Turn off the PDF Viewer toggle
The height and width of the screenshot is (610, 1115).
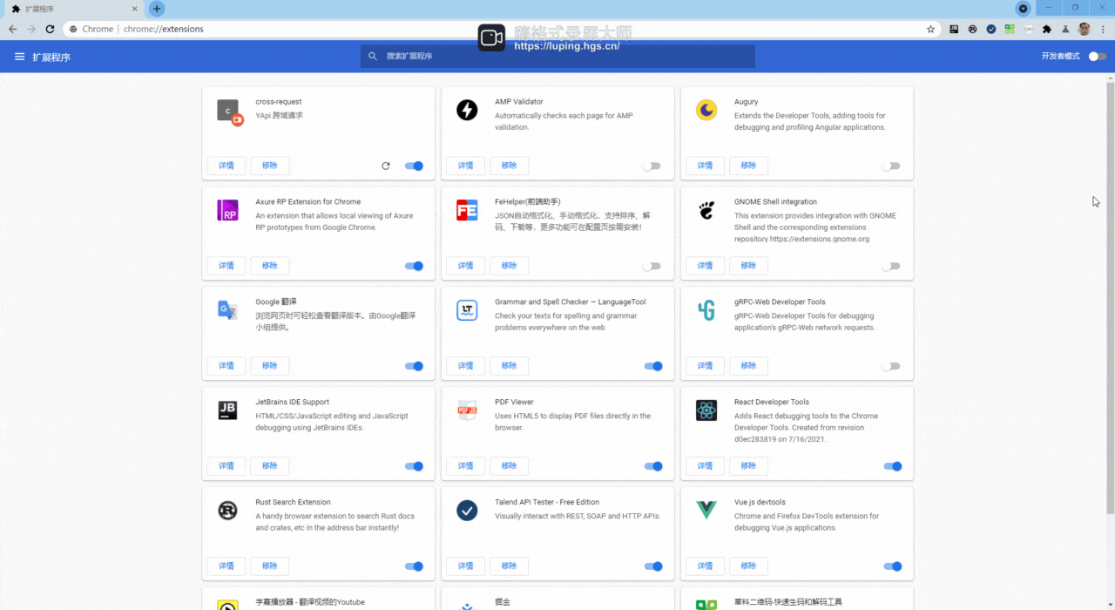(653, 466)
